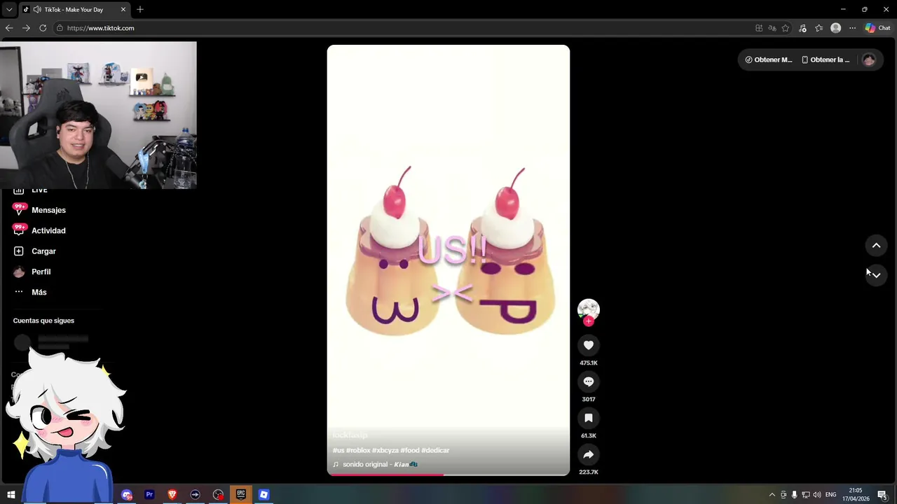The height and width of the screenshot is (504, 897).
Task: Click the Actividad icon with 99+ badge
Action: tap(19, 230)
